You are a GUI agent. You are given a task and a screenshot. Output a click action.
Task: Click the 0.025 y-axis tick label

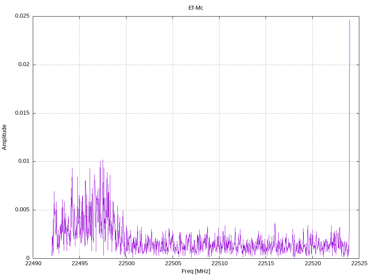click(22, 16)
